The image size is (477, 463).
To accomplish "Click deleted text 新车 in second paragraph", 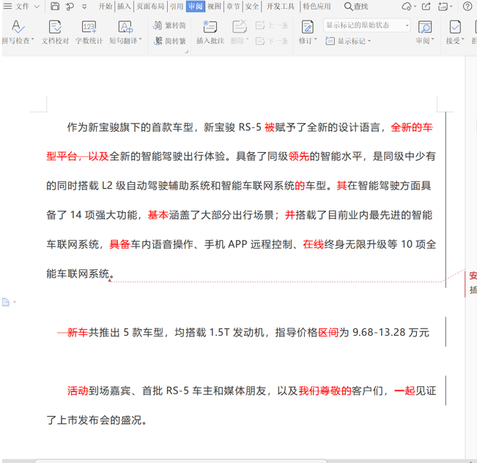I will click(77, 332).
